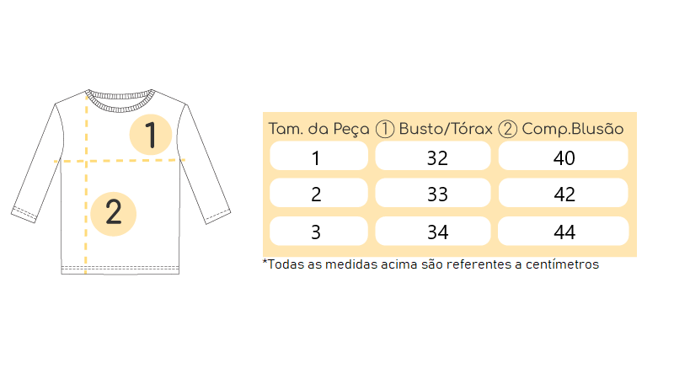Click the left sleeve cuff of the shirt
This screenshot has height=384, width=674.
24,214
